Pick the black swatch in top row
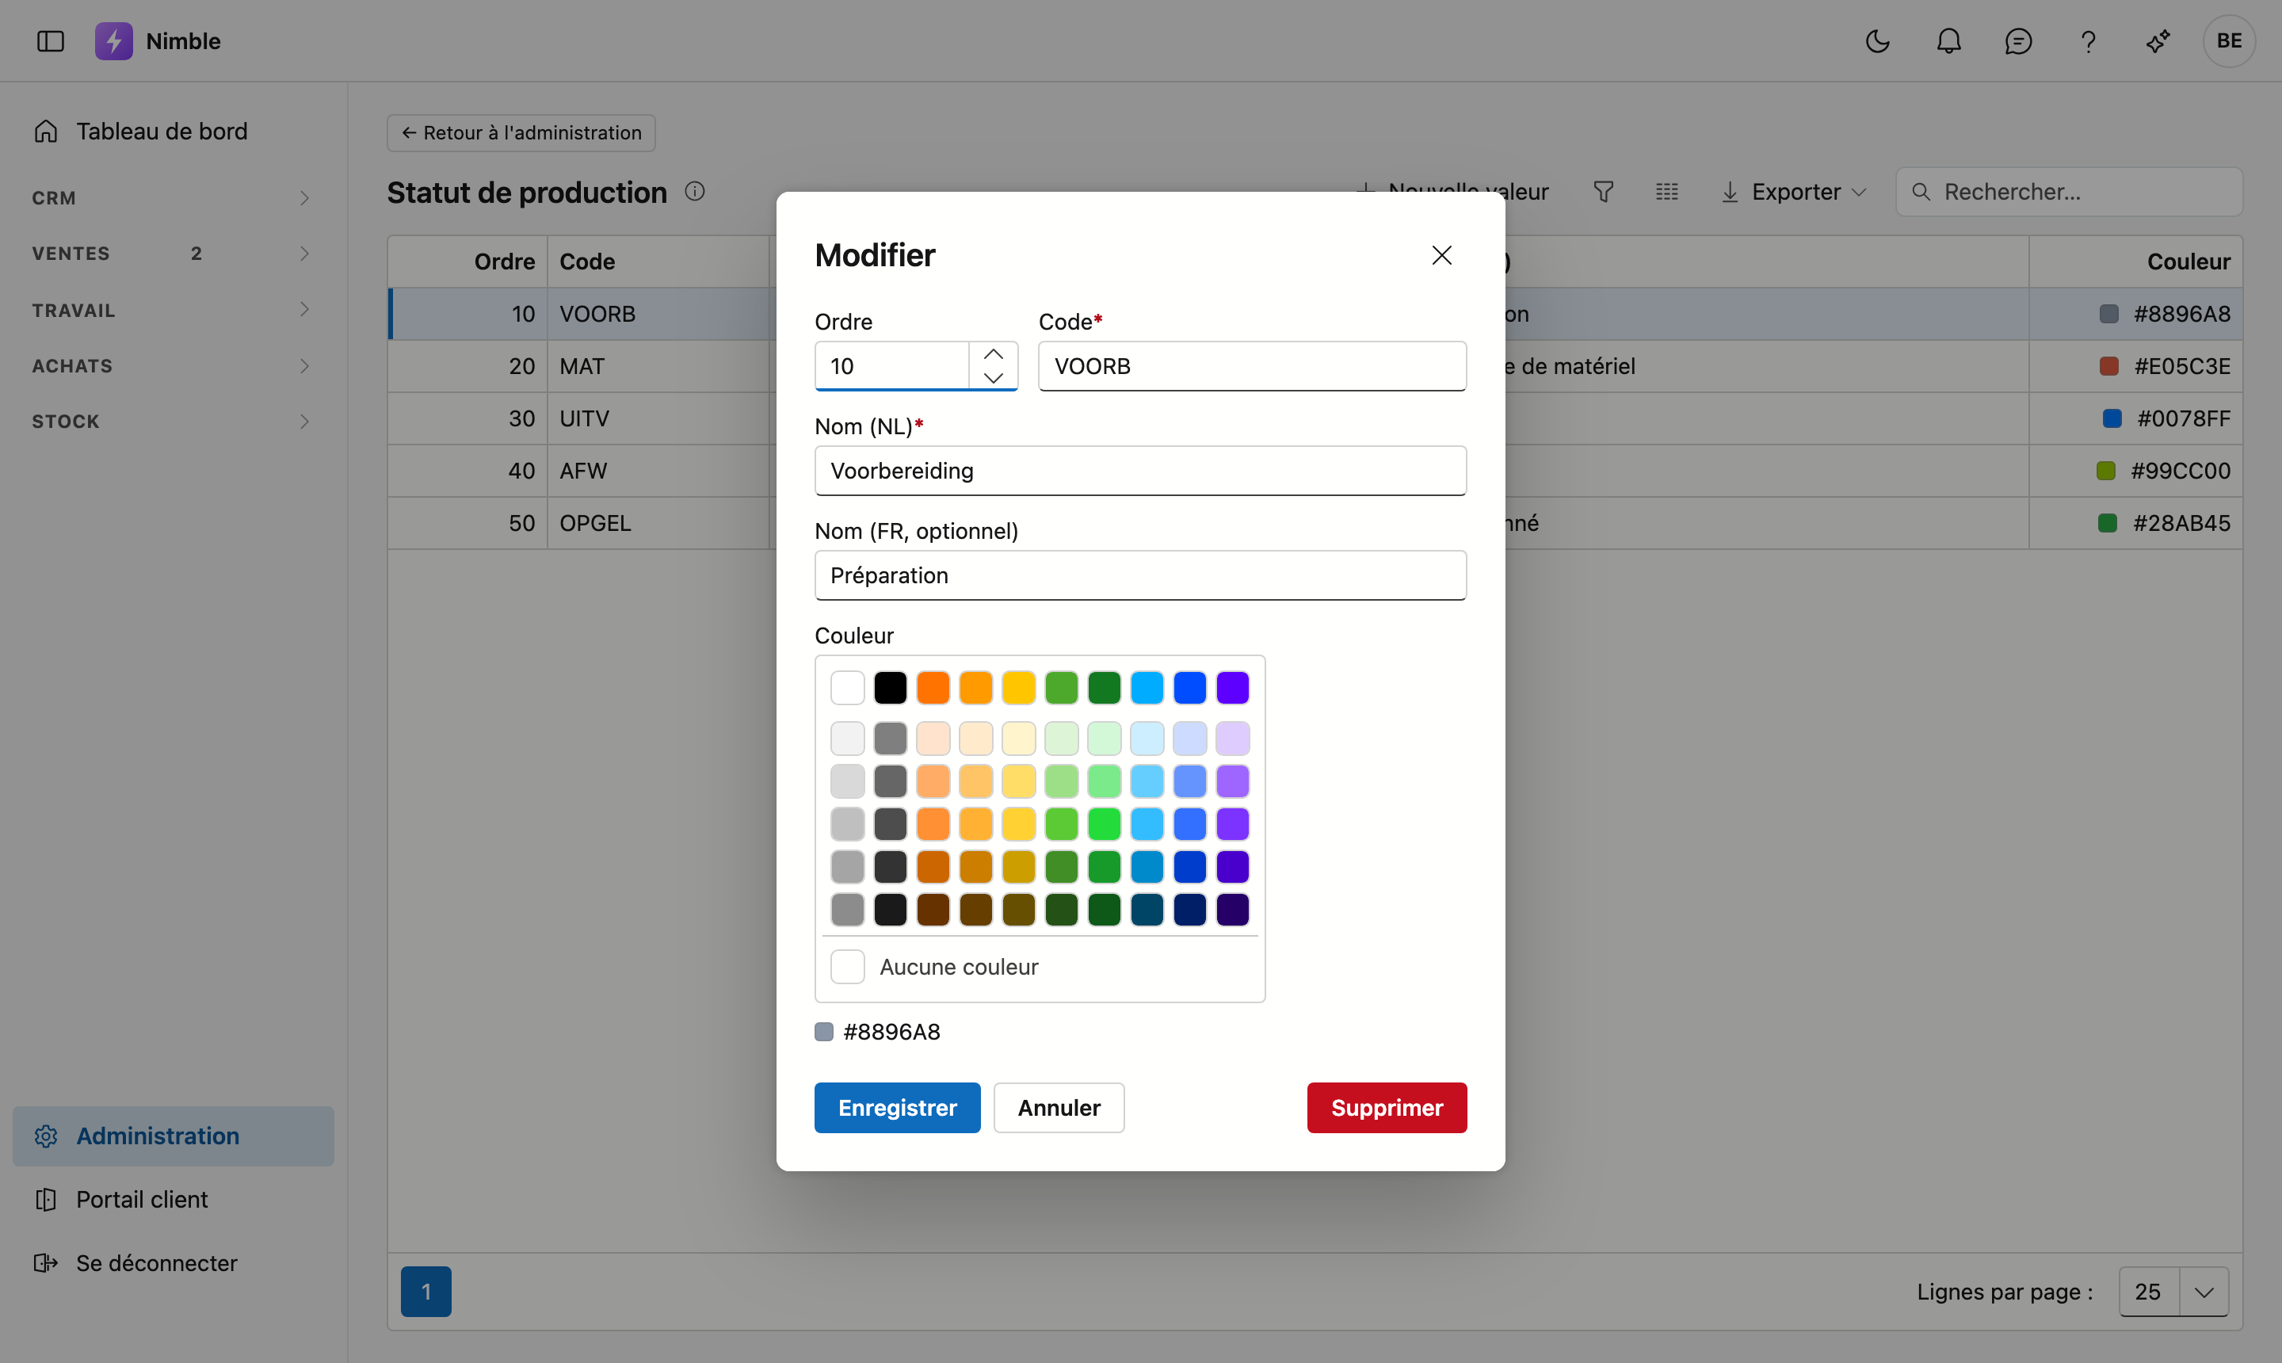Screen dimensions: 2282x1363 point(890,688)
